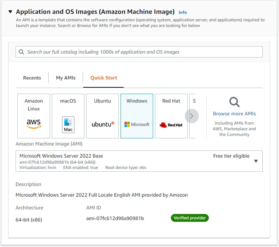Click the Browse more AMIs magnifier icon
This screenshot has height=247, width=279.
(x=234, y=102)
